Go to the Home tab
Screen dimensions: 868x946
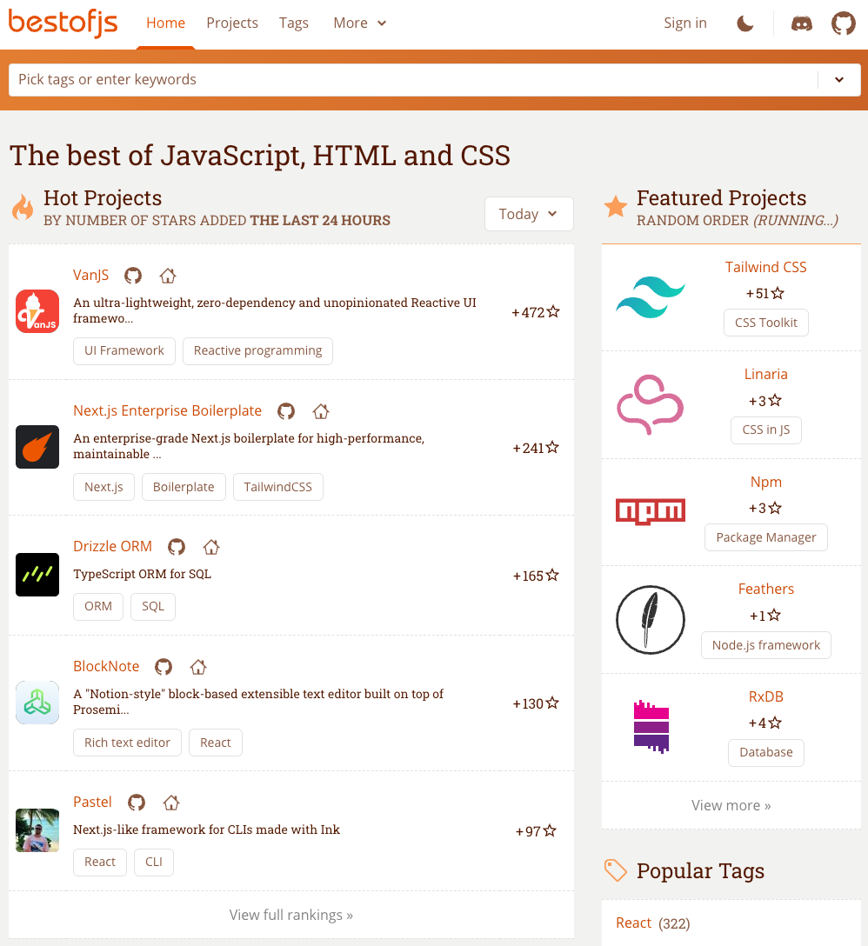pyautogui.click(x=165, y=23)
